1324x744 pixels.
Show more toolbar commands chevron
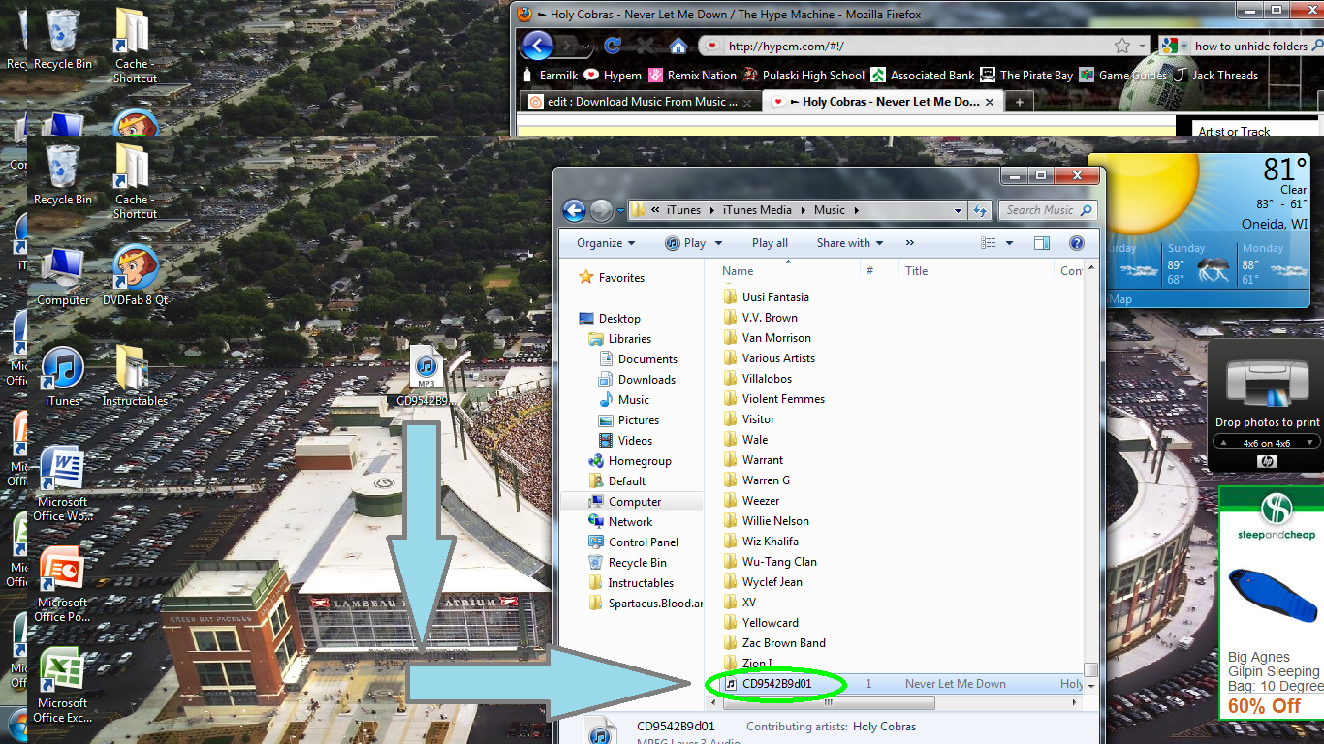[x=910, y=243]
